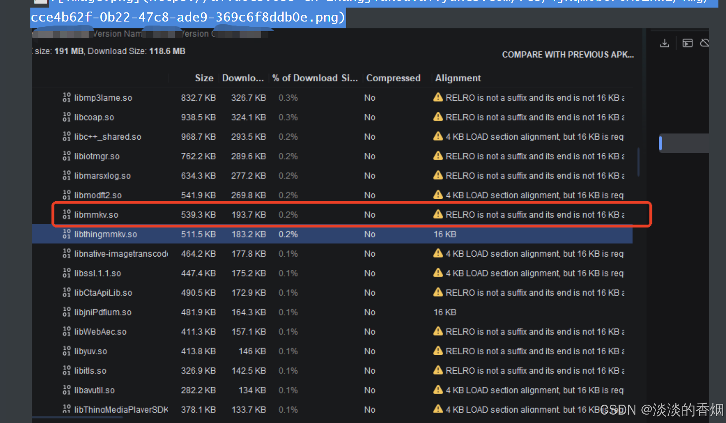Viewport: 726px width, 423px height.
Task: Select the libssl.1.1.so file icon
Action: coord(67,273)
